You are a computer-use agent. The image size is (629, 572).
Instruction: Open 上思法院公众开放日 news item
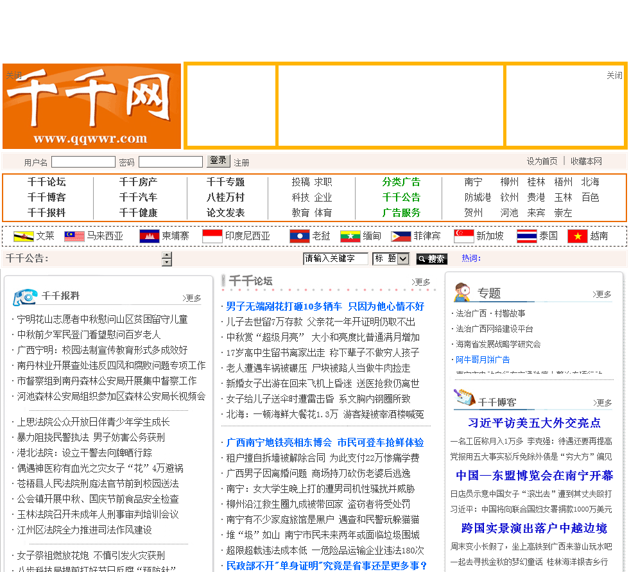(x=93, y=422)
